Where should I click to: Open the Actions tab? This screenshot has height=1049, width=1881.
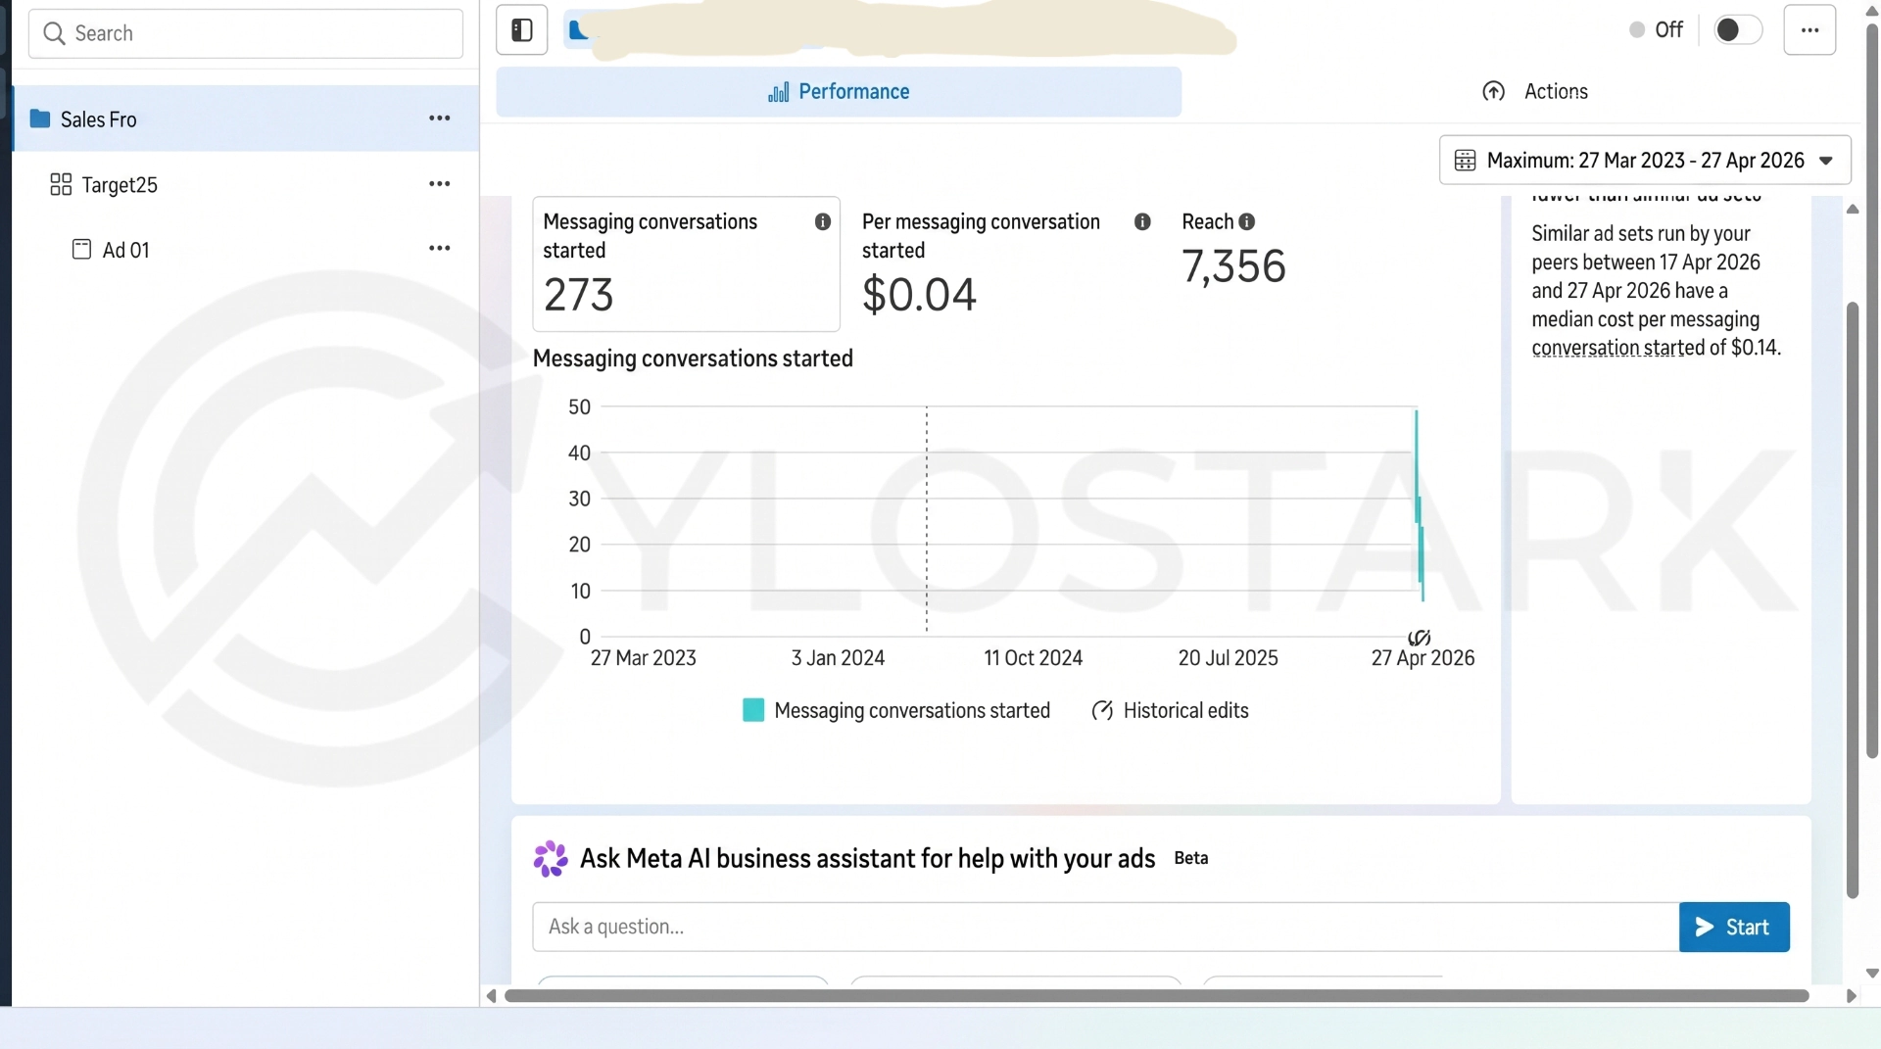1535,92
